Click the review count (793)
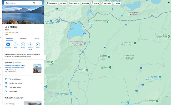Screen dimensions: 171x105 pyautogui.click(x=17, y=33)
